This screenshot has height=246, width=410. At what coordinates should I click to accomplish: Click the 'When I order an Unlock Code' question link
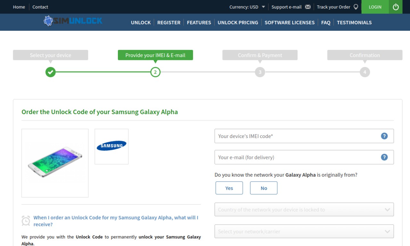coord(116,221)
